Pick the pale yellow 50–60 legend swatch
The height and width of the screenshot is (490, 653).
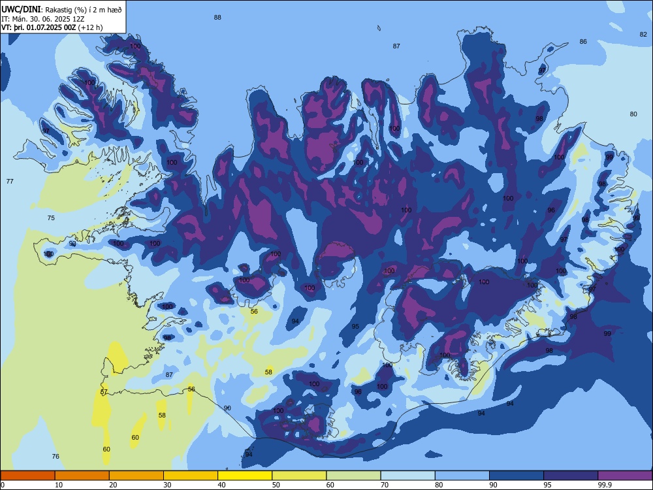pos(299,476)
